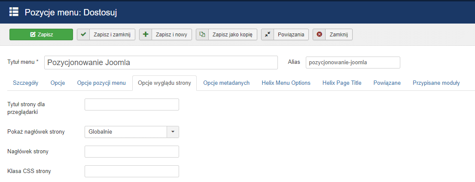Open the Opcje metadanych tab

pyautogui.click(x=227, y=83)
